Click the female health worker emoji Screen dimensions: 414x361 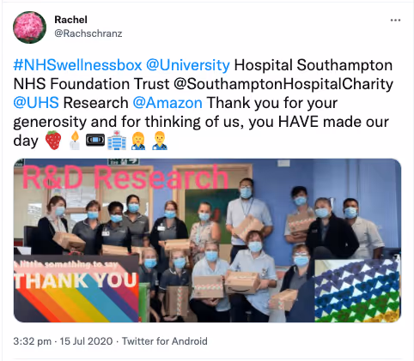click(x=138, y=141)
